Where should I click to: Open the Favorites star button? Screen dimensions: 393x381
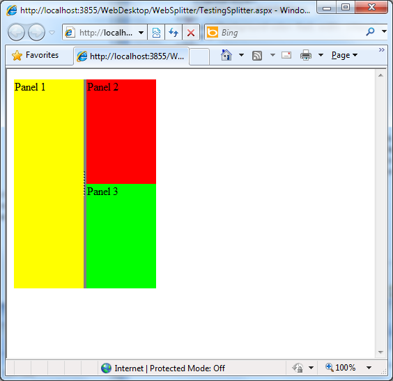coord(35,55)
